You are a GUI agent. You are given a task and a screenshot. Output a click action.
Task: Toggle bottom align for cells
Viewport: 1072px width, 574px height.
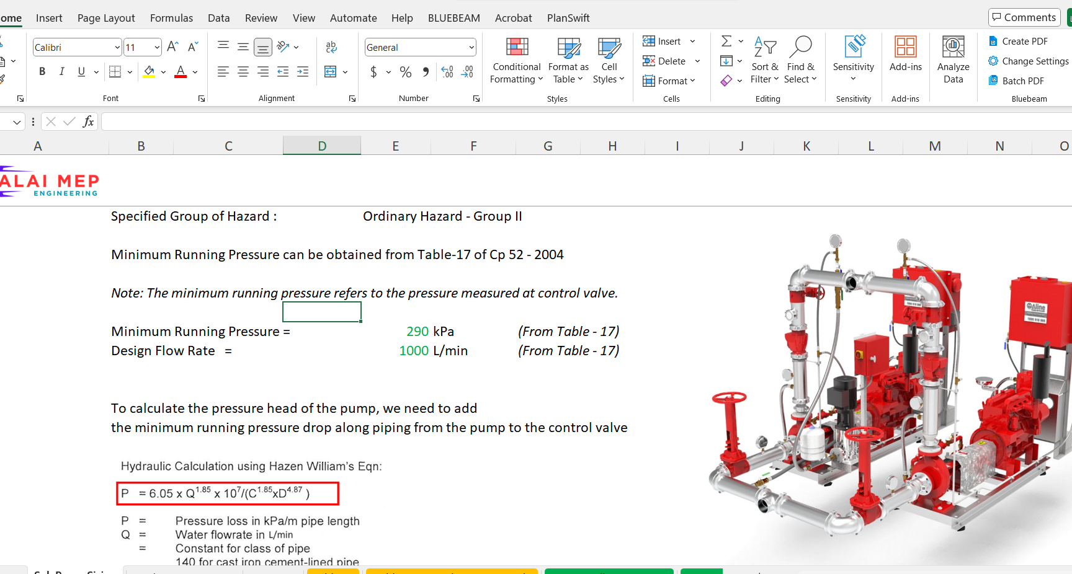(x=263, y=47)
